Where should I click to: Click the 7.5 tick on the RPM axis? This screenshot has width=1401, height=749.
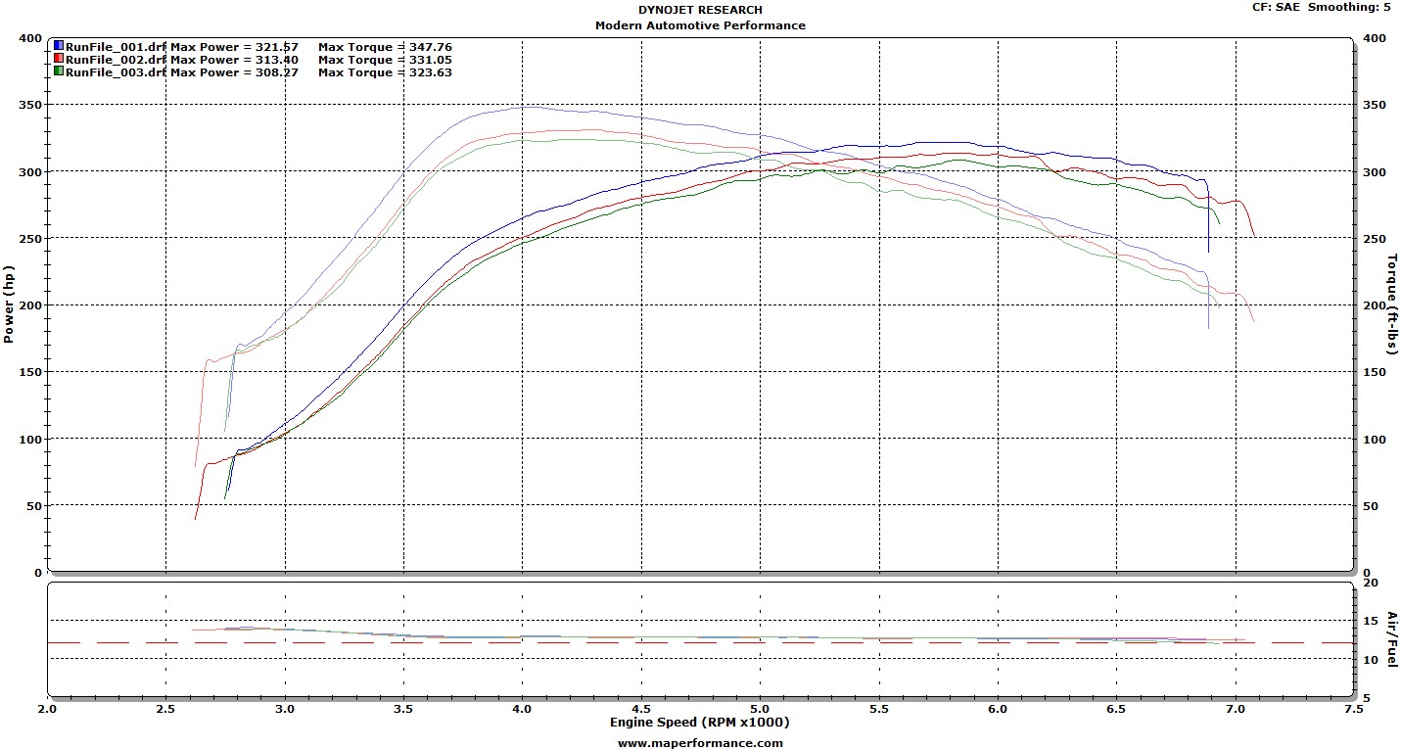coord(1354,708)
